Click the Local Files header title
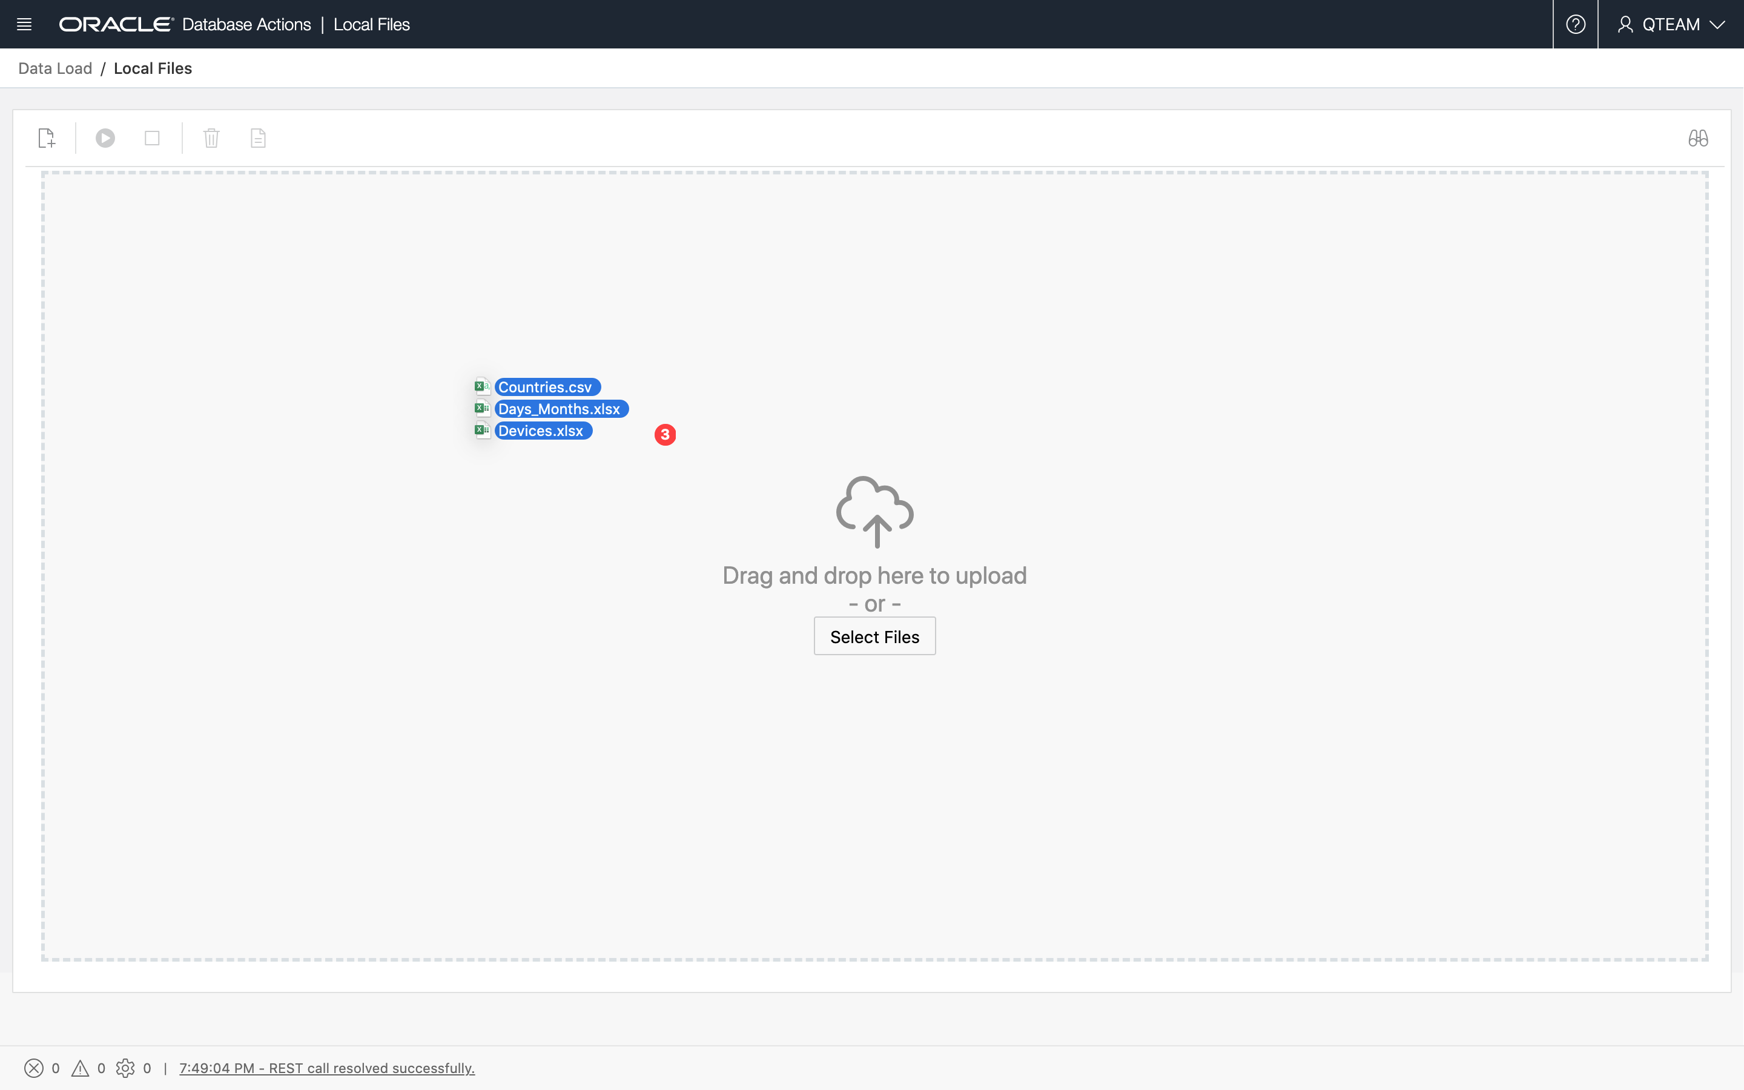Image resolution: width=1744 pixels, height=1090 pixels. click(371, 24)
